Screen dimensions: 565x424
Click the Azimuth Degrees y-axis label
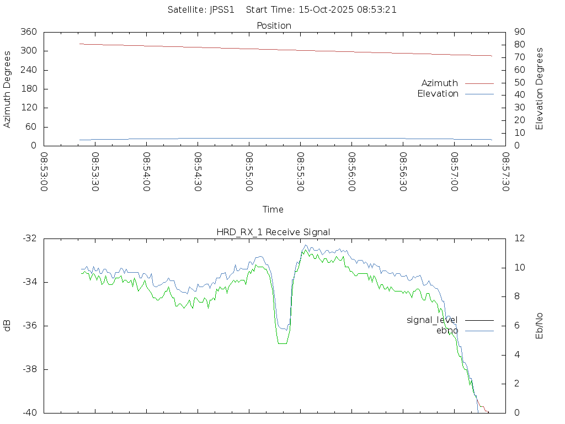coord(8,89)
